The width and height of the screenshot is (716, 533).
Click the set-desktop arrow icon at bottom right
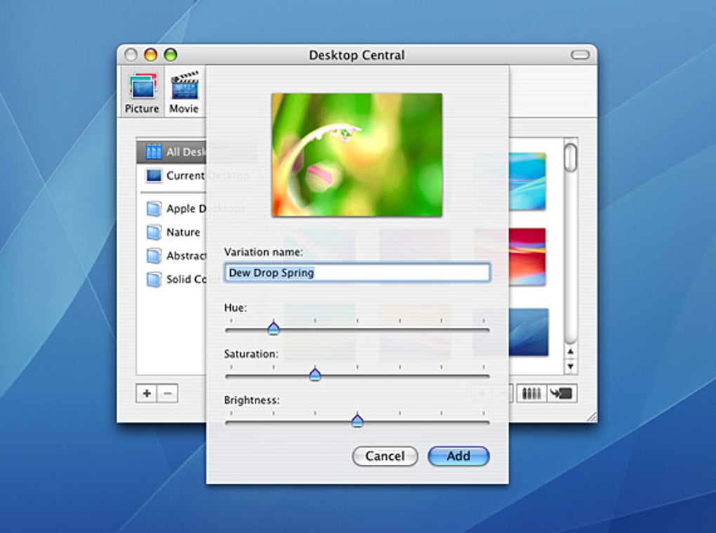tap(562, 393)
